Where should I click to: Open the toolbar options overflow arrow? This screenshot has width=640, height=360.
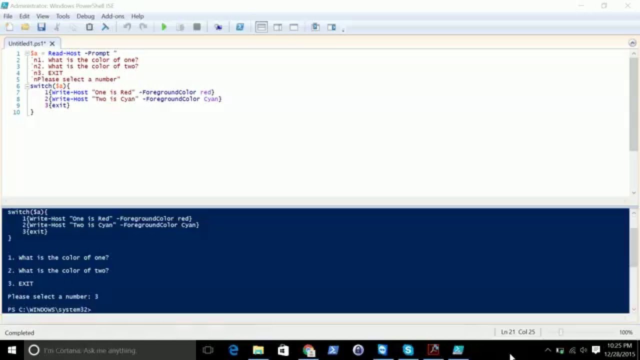(343, 29)
